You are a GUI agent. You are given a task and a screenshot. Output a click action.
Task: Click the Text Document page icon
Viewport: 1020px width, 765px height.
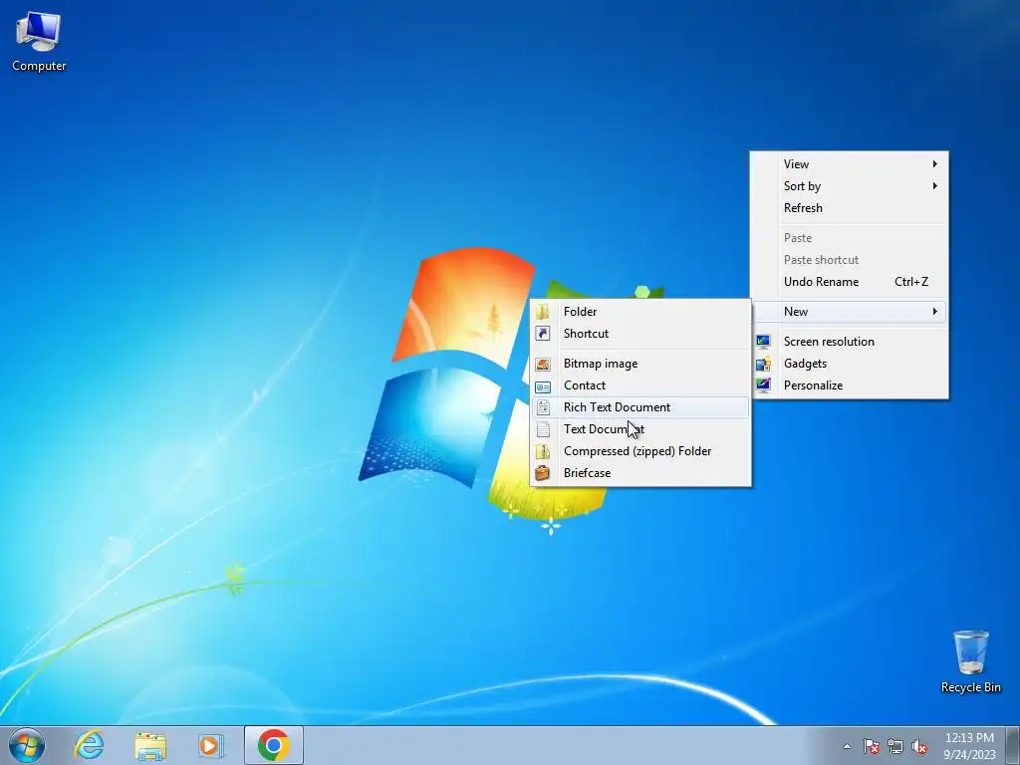click(543, 429)
